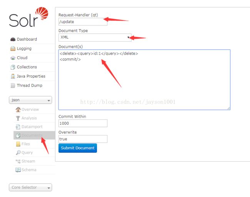
Task: Open the Query sub-menu item
Action: [x=27, y=152]
